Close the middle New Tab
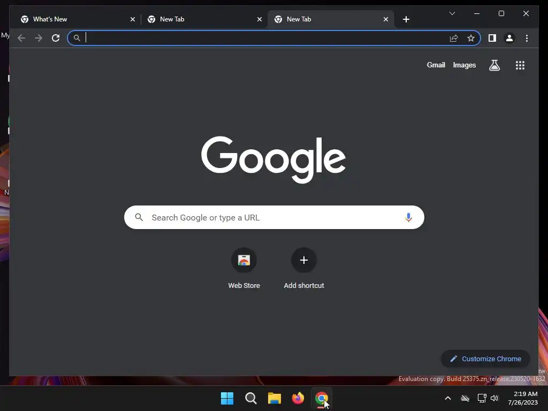Image resolution: width=548 pixels, height=411 pixels. [260, 19]
